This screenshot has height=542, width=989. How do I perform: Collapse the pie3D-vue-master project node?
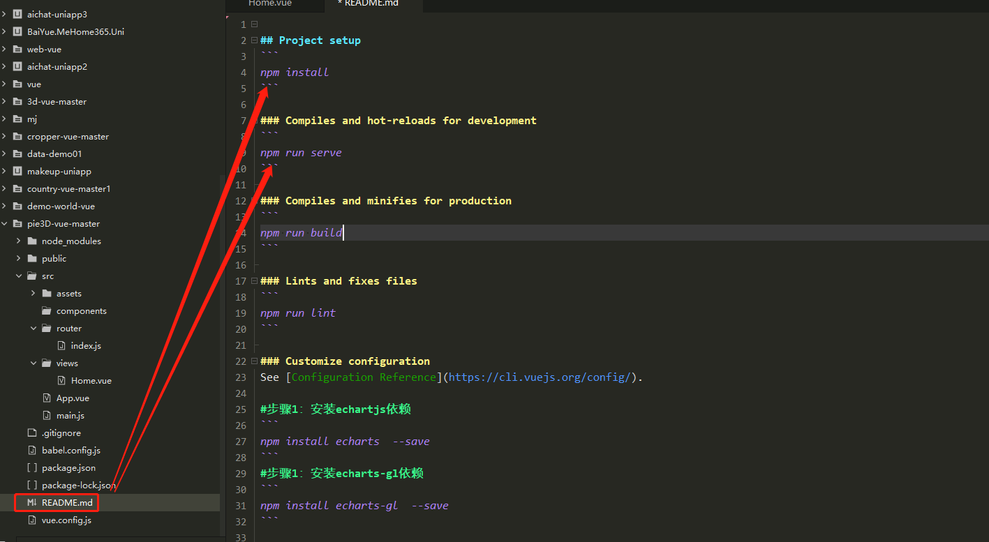tap(4, 223)
